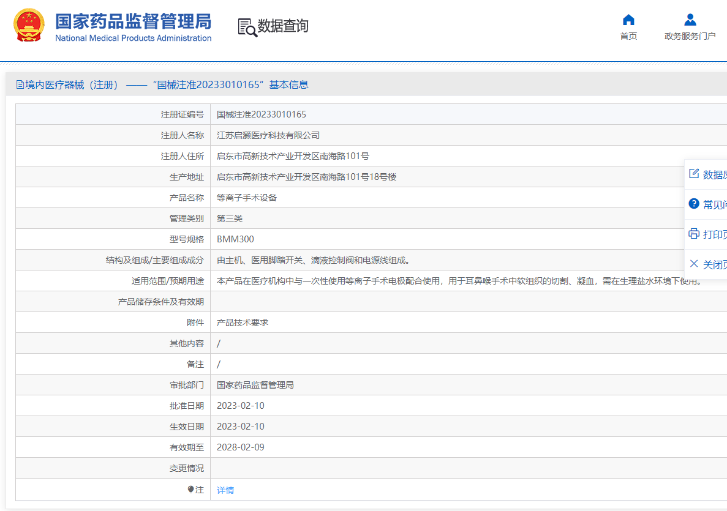Click the 数据查询 search document icon
The image size is (727, 511).
point(247,28)
